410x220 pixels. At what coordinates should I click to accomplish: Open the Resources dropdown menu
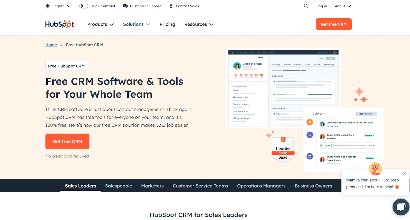click(x=199, y=24)
